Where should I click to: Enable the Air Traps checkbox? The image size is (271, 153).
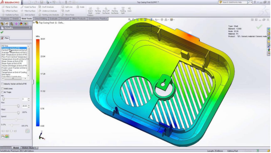click(2, 92)
